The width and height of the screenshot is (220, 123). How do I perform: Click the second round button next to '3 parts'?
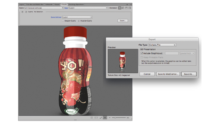tap(26, 12)
